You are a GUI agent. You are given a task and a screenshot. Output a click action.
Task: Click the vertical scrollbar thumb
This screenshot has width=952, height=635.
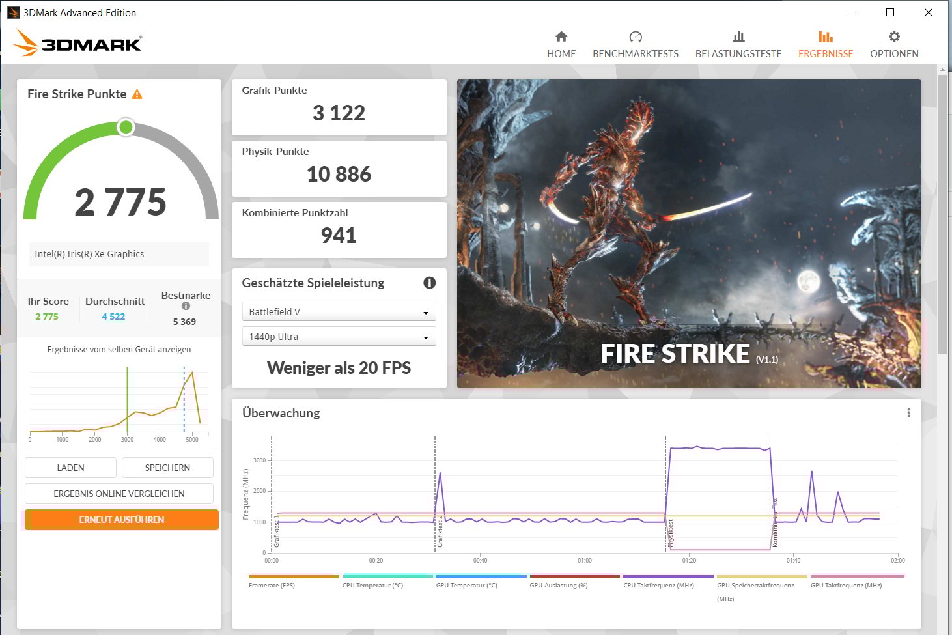pyautogui.click(x=942, y=215)
